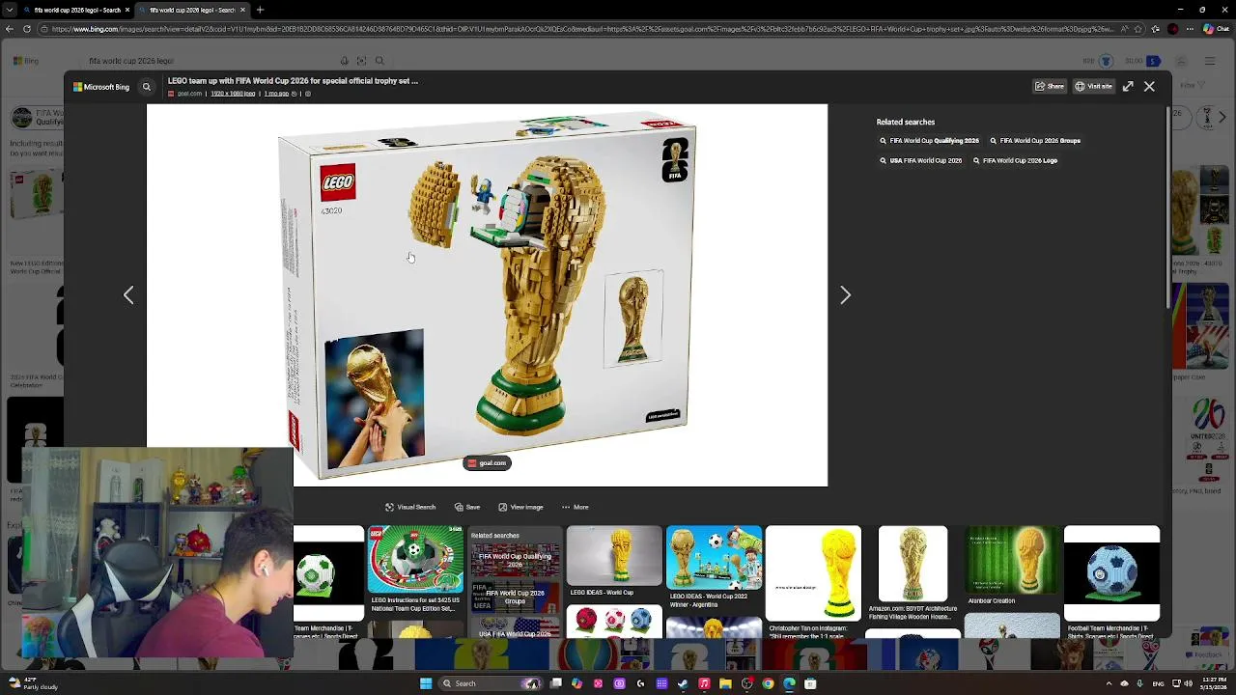Close the image detail viewer
1236x695 pixels.
(x=1149, y=87)
